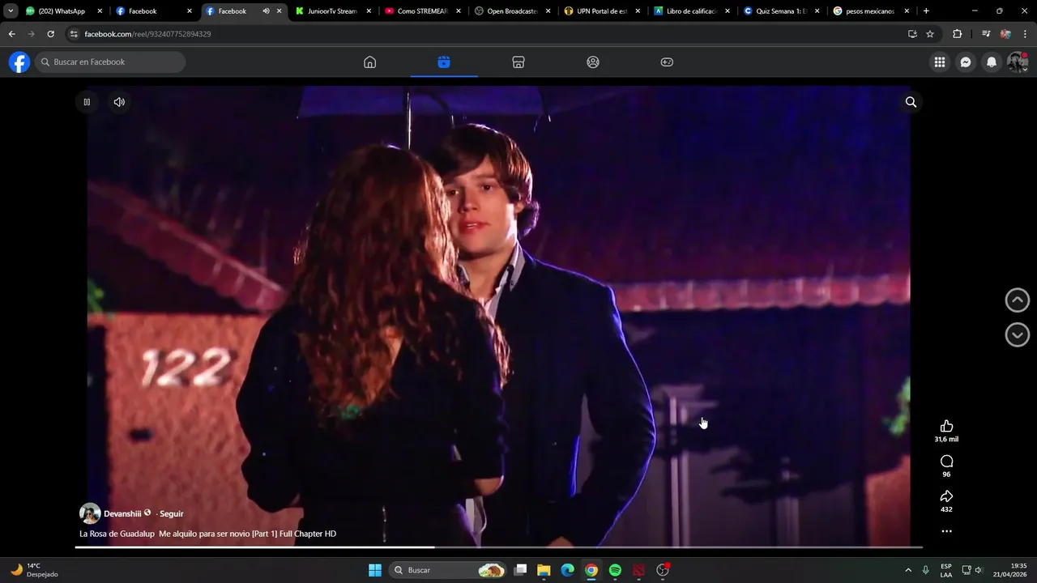Open Facebook Groups tab
Viewport: 1037px width, 583px height.
pos(593,62)
